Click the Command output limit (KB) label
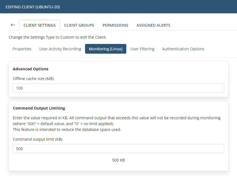Image resolution: width=237 pixels, height=176 pixels. 38,139
